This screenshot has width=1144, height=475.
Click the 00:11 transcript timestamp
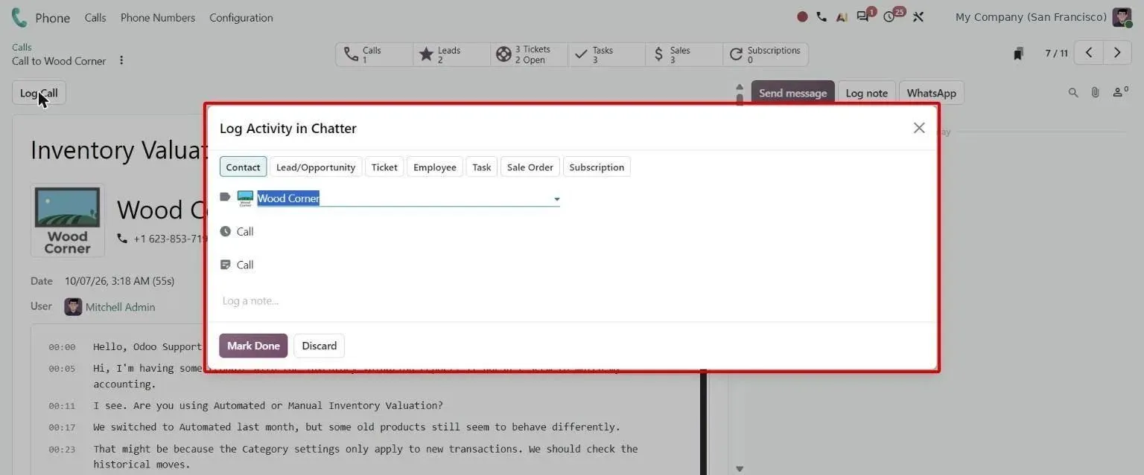coord(62,406)
